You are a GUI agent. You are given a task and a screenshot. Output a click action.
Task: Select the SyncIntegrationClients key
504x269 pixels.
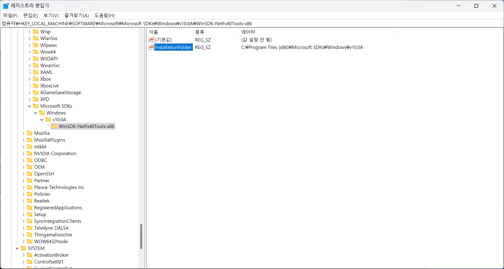[x=58, y=221]
